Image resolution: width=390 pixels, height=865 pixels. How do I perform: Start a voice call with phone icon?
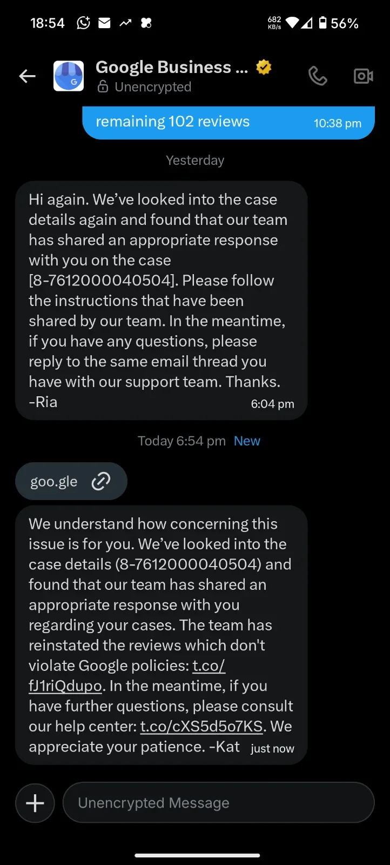318,76
